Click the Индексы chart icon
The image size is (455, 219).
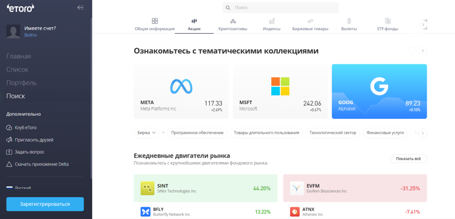pyautogui.click(x=272, y=21)
